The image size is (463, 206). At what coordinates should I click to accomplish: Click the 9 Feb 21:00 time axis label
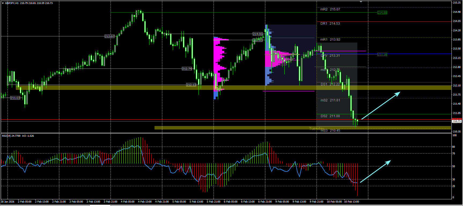point(317,202)
